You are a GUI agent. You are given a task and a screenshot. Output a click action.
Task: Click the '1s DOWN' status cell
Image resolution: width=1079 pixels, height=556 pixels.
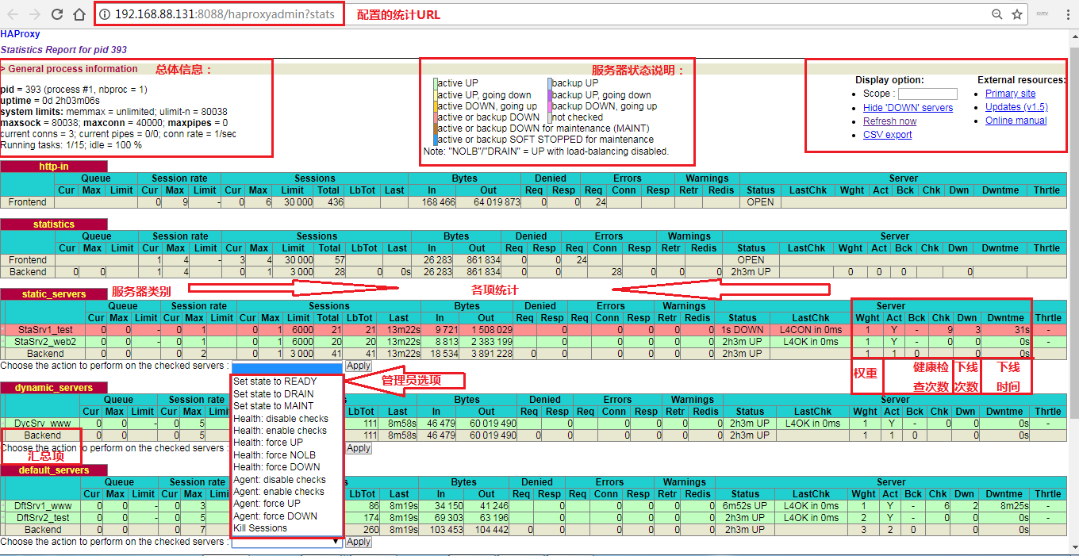(x=743, y=330)
